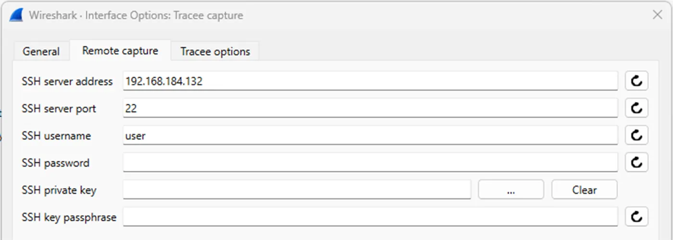This screenshot has width=673, height=240.
Task: Click into the SSH server port field
Action: point(370,108)
